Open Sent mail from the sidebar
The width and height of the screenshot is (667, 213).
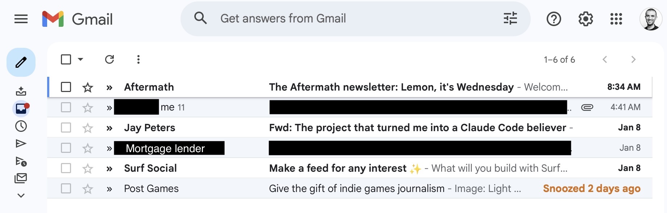[21, 143]
